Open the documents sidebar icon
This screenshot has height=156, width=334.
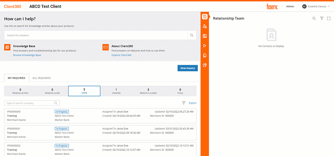pyautogui.click(x=205, y=55)
